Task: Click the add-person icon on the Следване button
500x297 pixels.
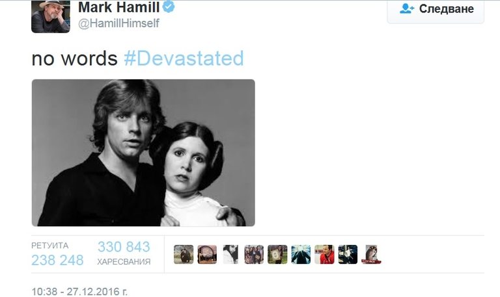Action: pos(407,8)
